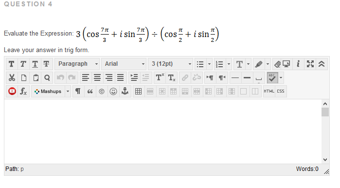Open text color dropdown arrow

coord(248,64)
